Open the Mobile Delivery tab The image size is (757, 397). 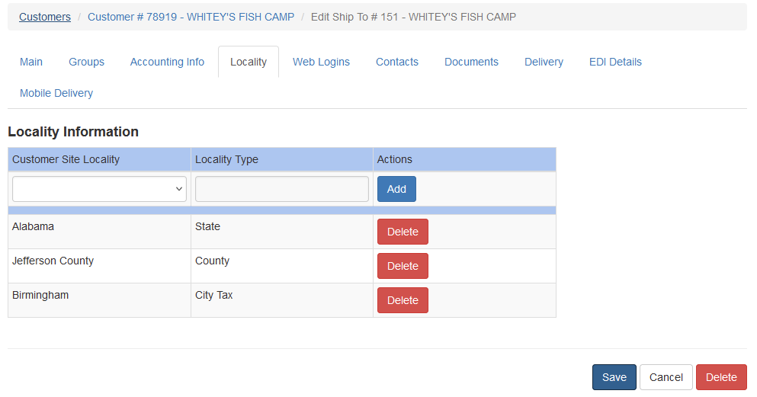coord(56,93)
